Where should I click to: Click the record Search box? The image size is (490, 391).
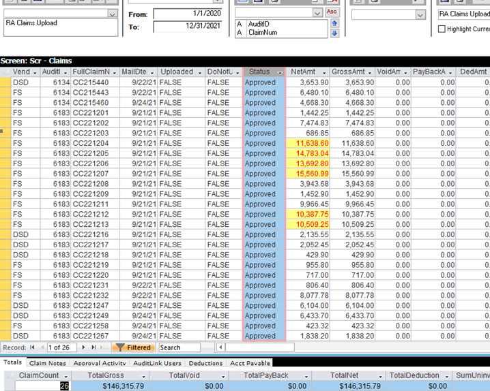179,347
